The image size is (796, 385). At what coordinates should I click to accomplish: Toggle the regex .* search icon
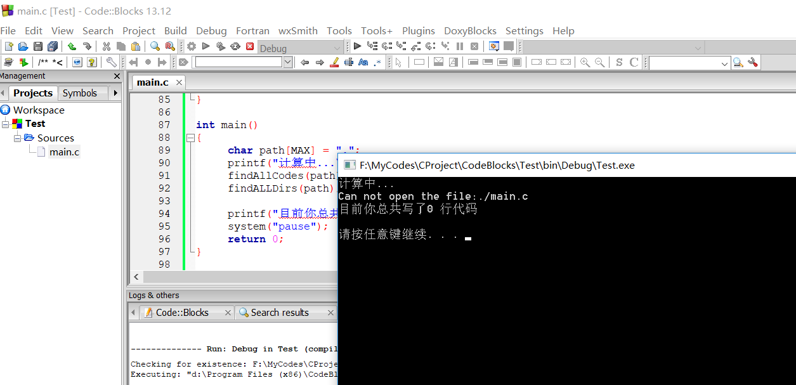pos(378,62)
